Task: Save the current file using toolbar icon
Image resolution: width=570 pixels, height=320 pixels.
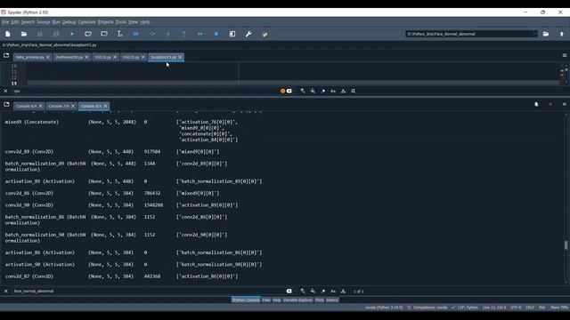Action: coord(40,34)
